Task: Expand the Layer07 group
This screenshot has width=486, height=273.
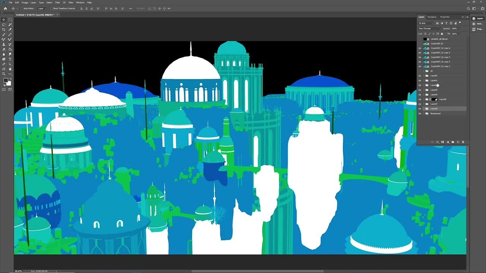Action: pyautogui.click(x=424, y=104)
